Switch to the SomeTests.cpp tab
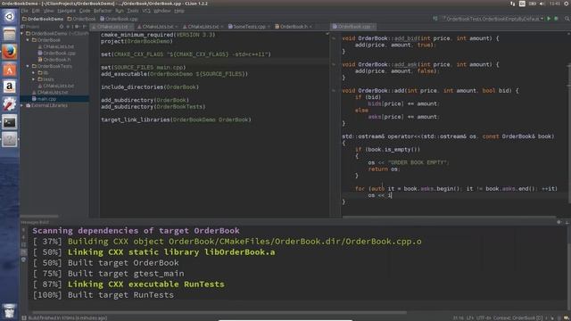The image size is (571, 321). [249, 27]
